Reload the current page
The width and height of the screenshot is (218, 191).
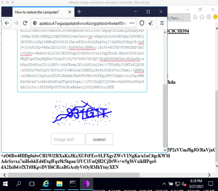[x=25, y=23]
